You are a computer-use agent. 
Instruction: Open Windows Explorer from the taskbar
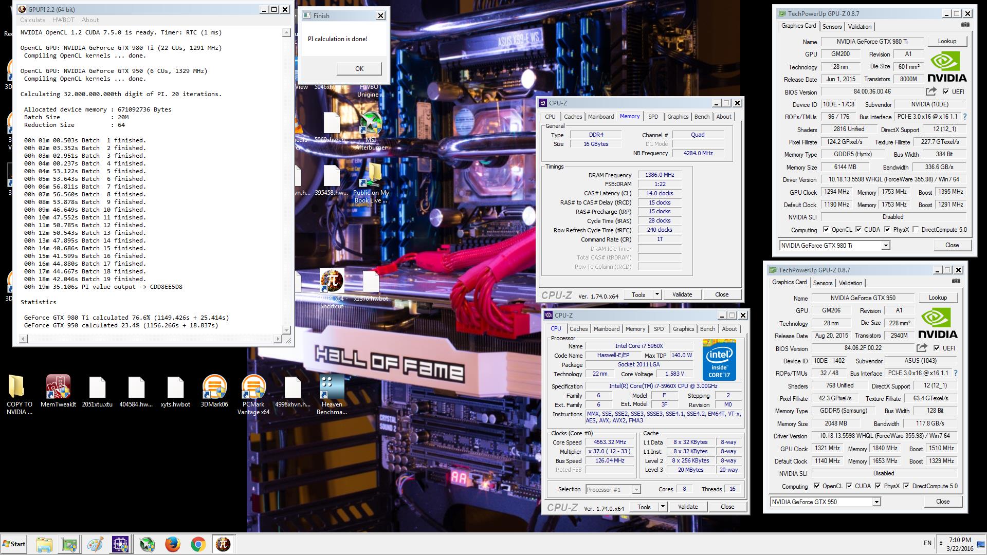(44, 544)
